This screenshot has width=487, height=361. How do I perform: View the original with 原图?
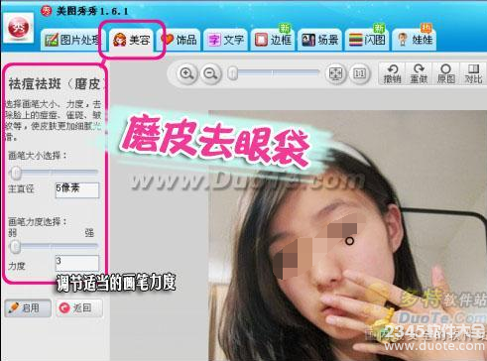coord(445,73)
